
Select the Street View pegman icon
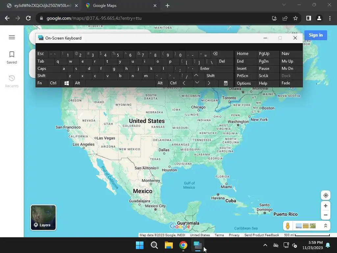tap(288, 226)
